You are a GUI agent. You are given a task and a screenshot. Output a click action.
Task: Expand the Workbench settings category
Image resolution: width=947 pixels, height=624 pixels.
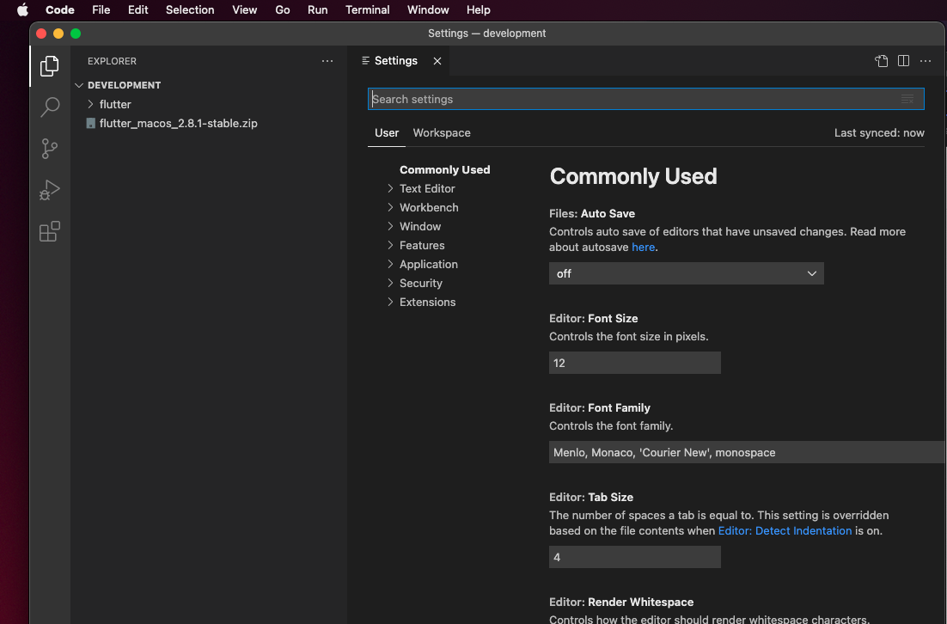[x=391, y=207]
